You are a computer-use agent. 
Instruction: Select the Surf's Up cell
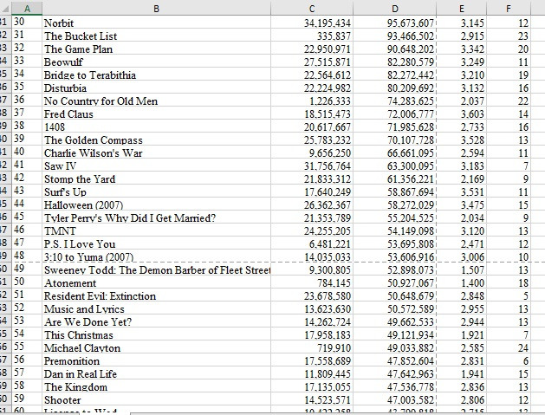[x=157, y=191]
